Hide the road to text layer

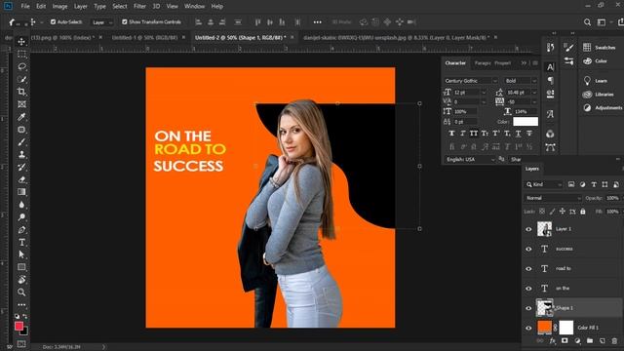pos(528,269)
